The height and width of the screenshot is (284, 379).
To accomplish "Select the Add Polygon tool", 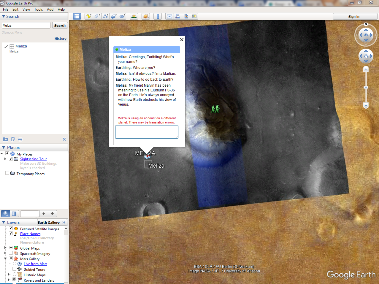I will [x=97, y=16].
